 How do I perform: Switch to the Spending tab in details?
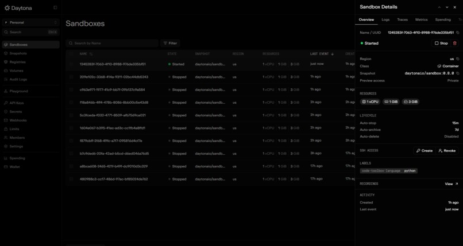(443, 19)
